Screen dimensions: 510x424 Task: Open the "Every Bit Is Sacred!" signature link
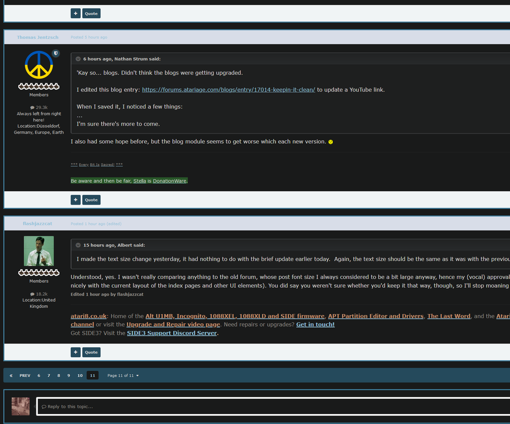point(96,165)
